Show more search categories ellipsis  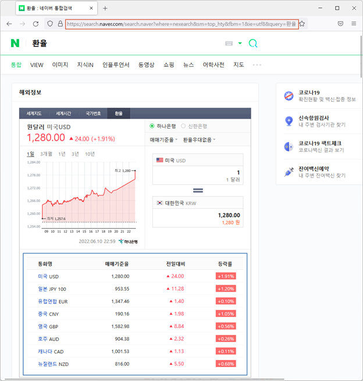coord(257,65)
